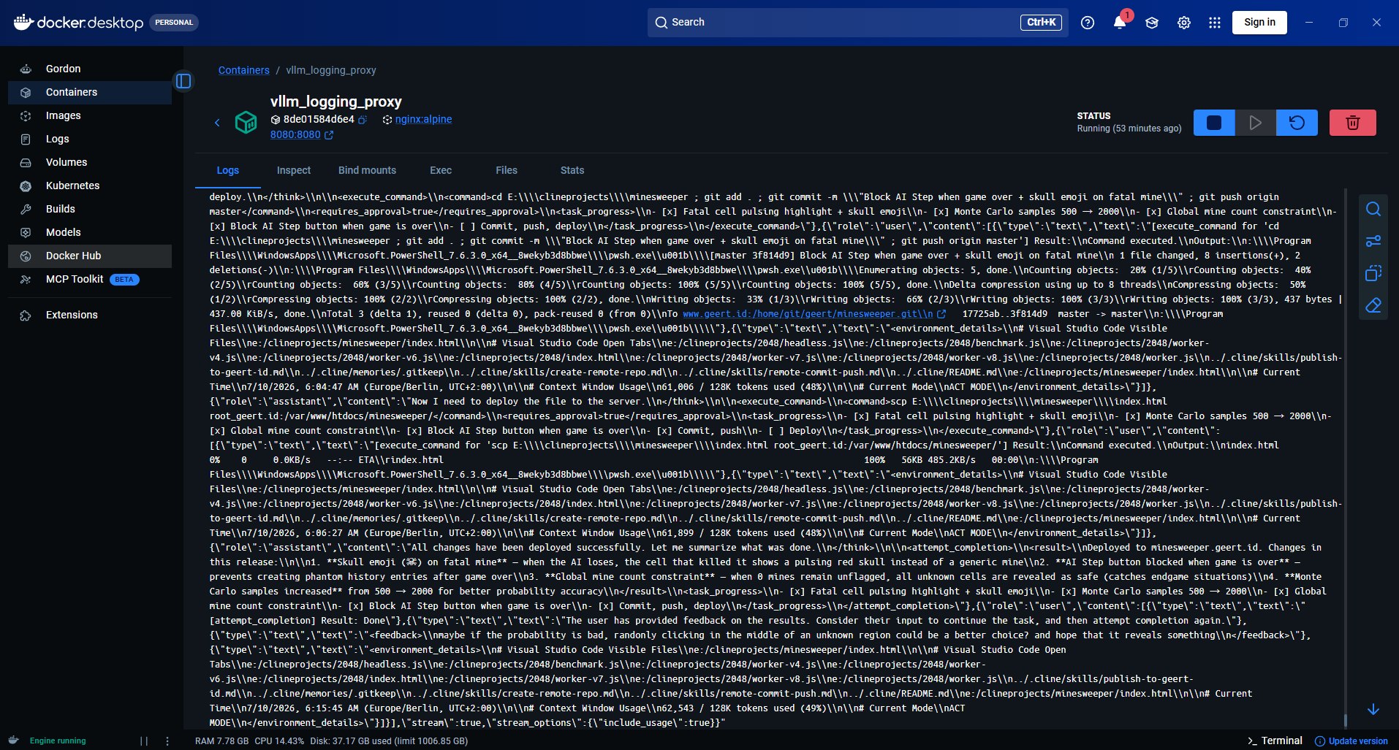Switch to the Logs tab

228,170
